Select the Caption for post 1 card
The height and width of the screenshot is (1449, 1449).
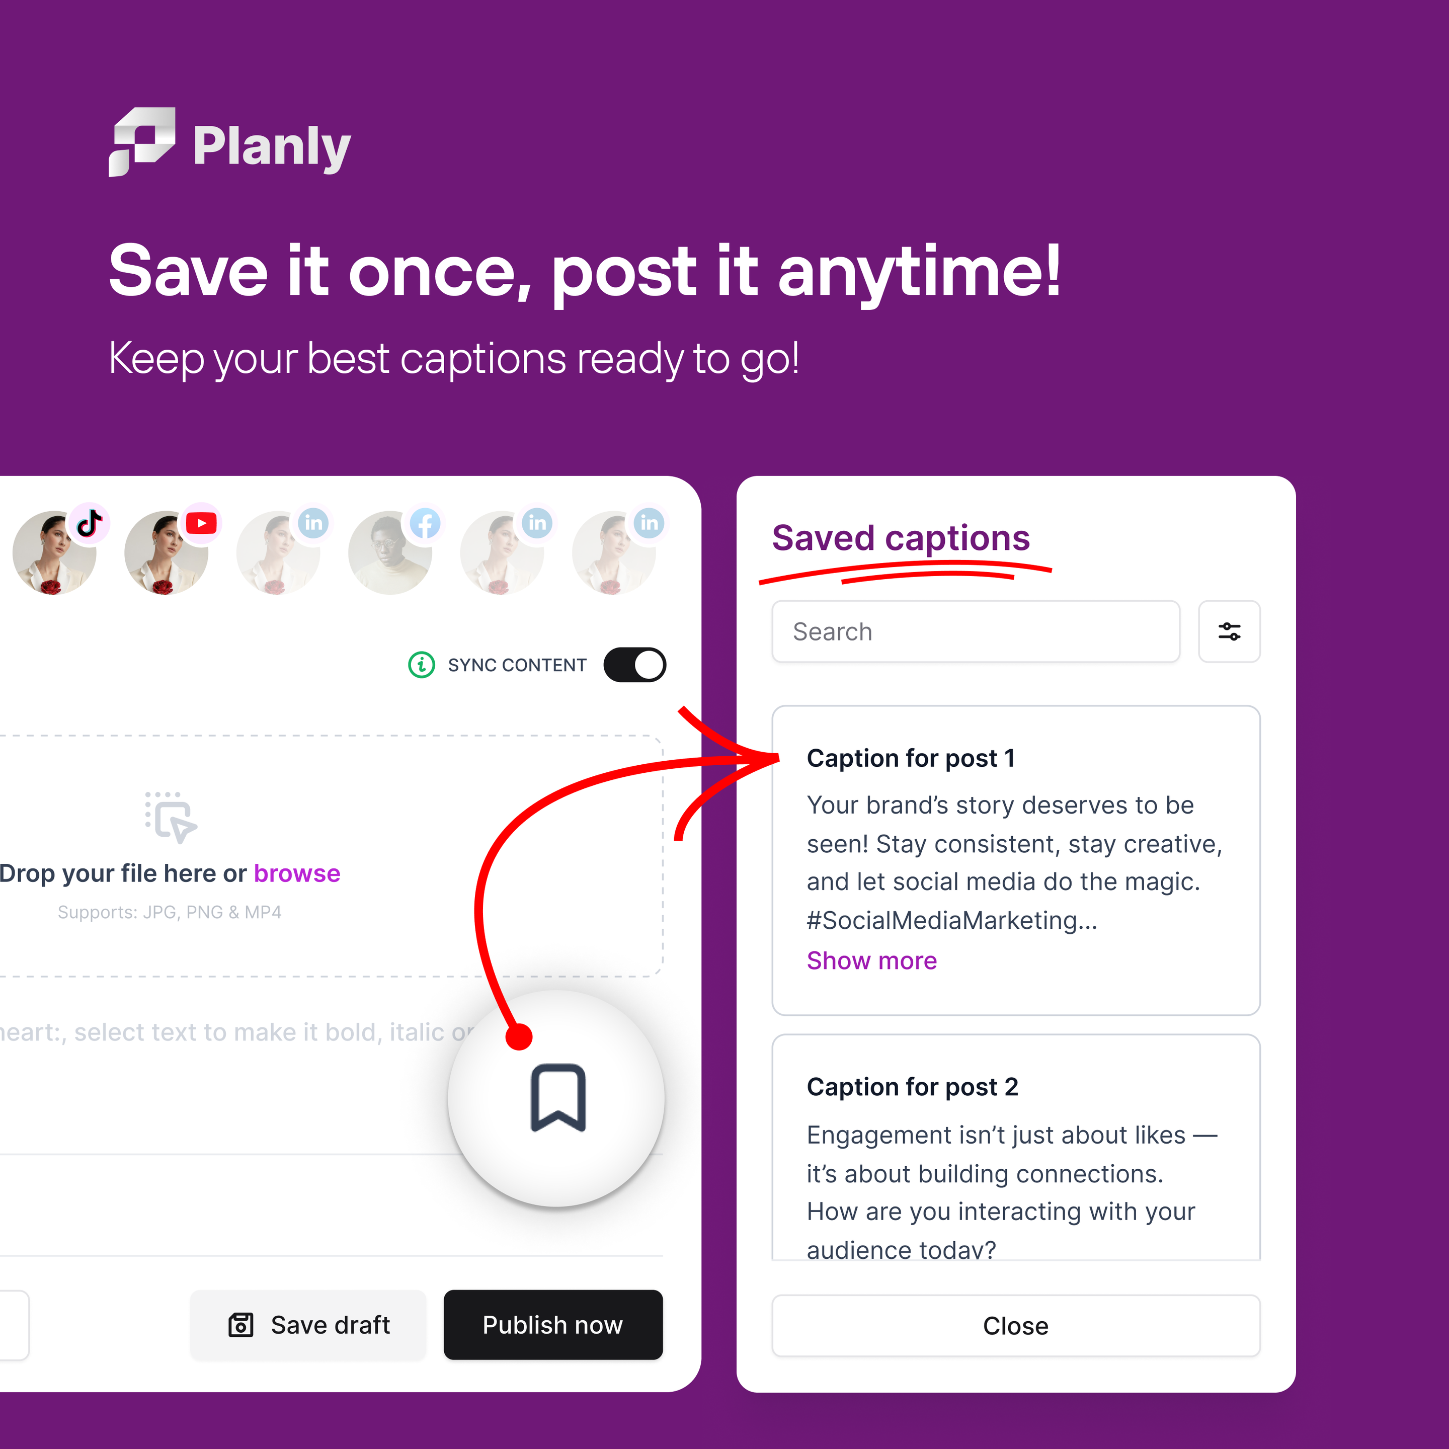[x=1015, y=860]
